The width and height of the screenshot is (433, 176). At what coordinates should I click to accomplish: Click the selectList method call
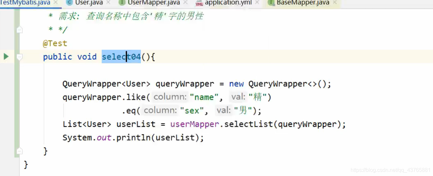pos(249,124)
